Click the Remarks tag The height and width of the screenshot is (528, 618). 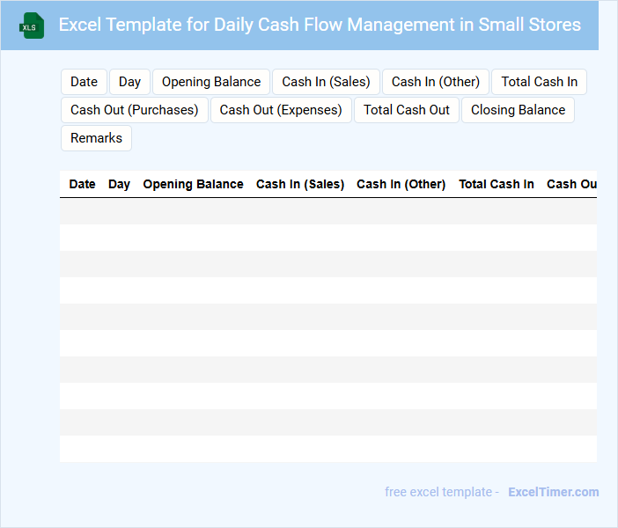click(x=96, y=138)
